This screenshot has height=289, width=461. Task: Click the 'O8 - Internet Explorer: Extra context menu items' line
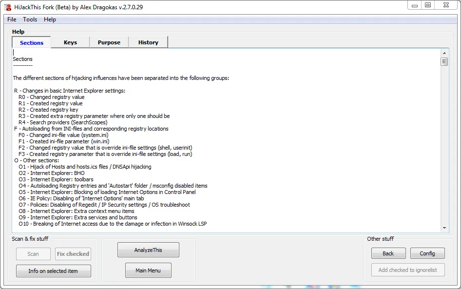click(x=77, y=211)
